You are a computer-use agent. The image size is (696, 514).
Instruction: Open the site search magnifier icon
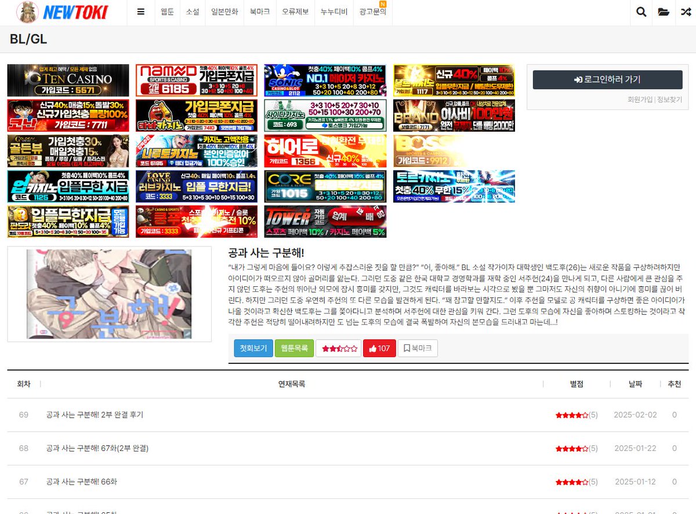pos(640,11)
